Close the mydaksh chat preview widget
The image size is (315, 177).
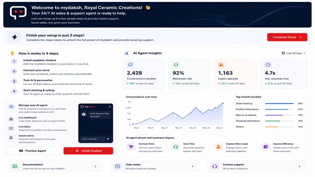(110, 107)
